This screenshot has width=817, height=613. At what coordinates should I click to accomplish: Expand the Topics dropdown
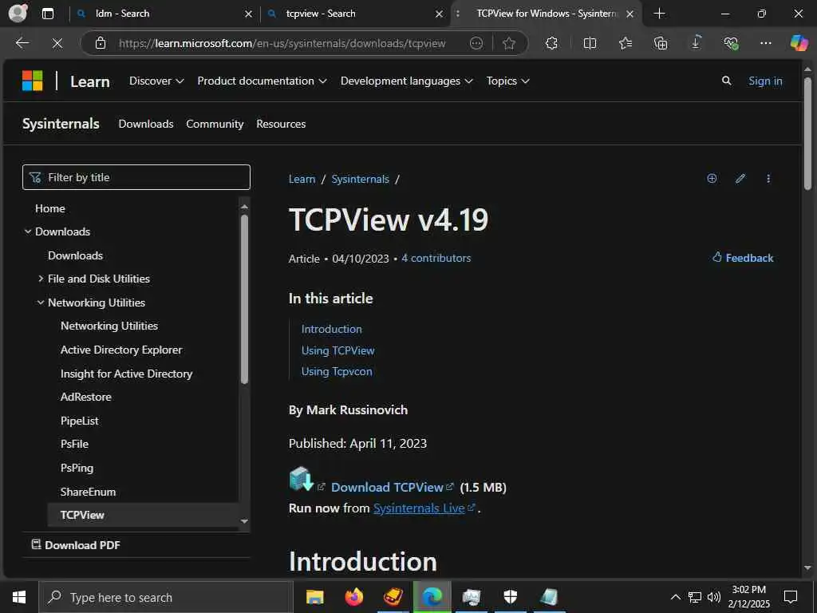click(508, 81)
